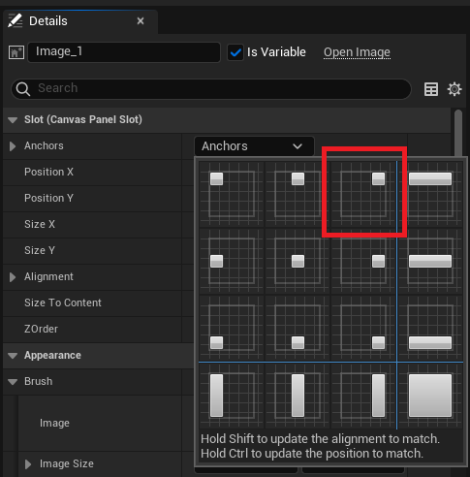Click the Details pencil icon
The width and height of the screenshot is (470, 477).
[15, 20]
